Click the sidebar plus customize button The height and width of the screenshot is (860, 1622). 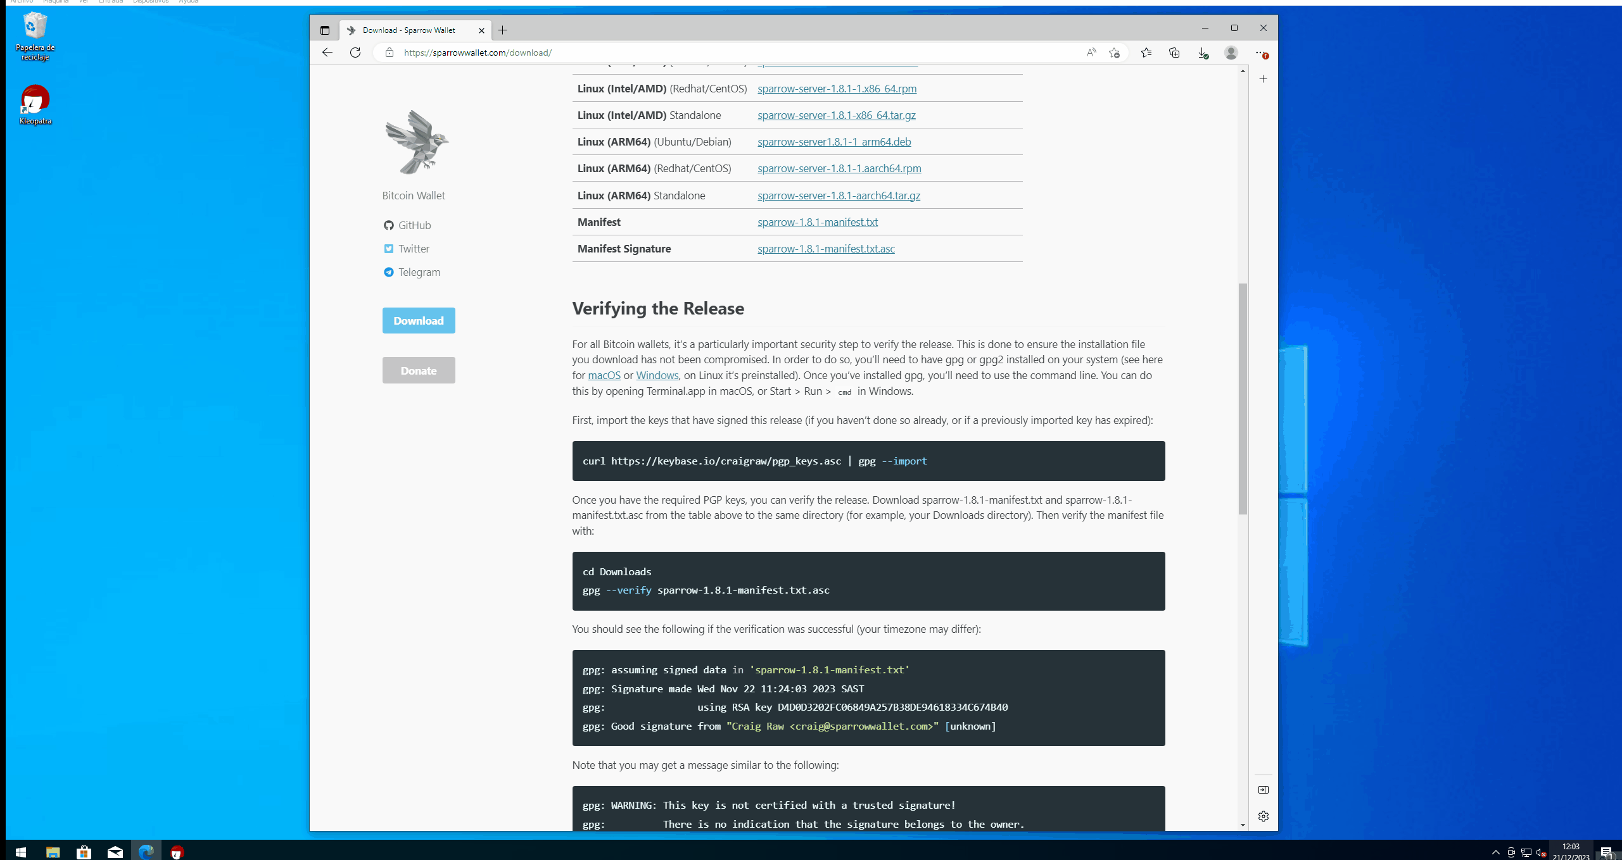coord(1263,79)
